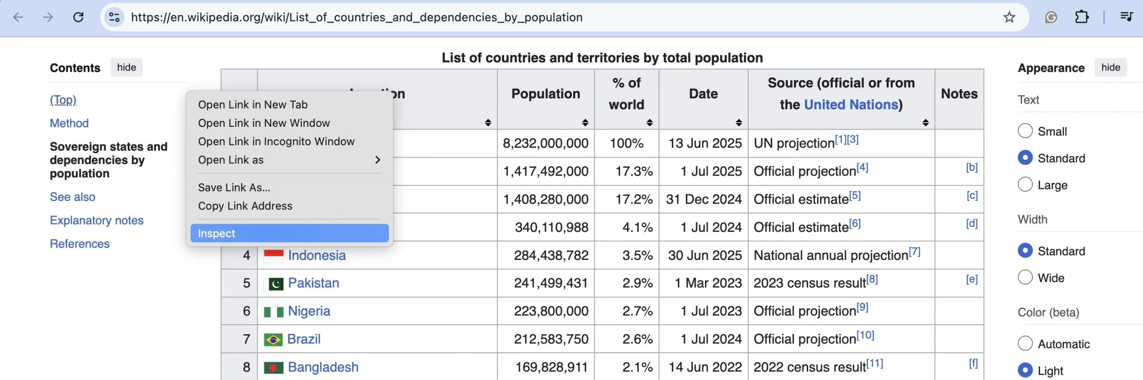The height and width of the screenshot is (380, 1143).
Task: Go to (Top) in contents
Action: coord(63,100)
